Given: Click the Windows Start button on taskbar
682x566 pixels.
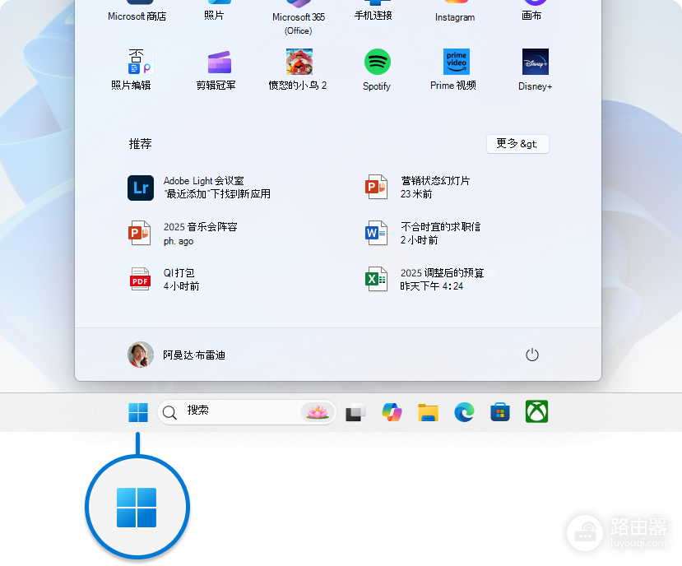Looking at the screenshot, I should click(x=138, y=412).
